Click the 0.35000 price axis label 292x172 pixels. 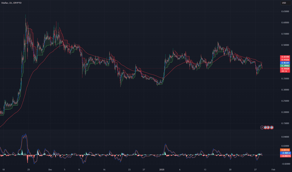[x=285, y=79]
